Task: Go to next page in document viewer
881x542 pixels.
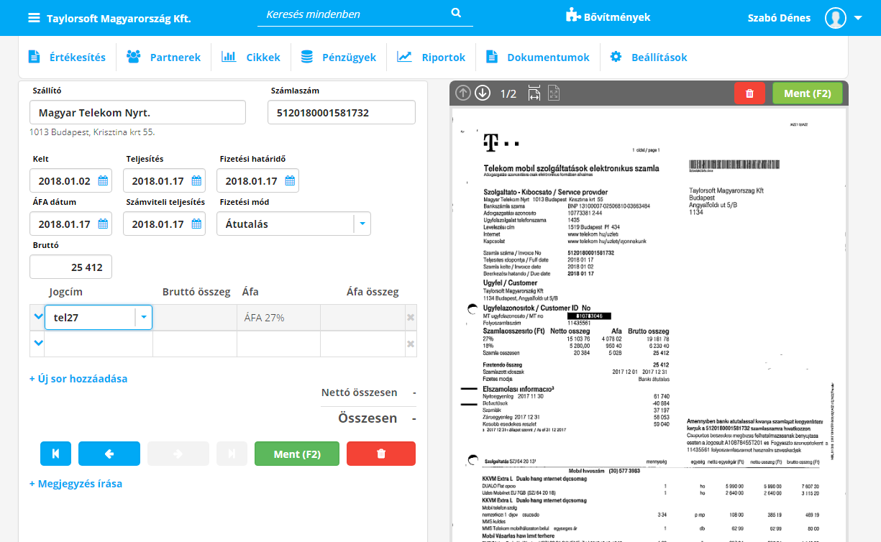Action: [x=483, y=93]
